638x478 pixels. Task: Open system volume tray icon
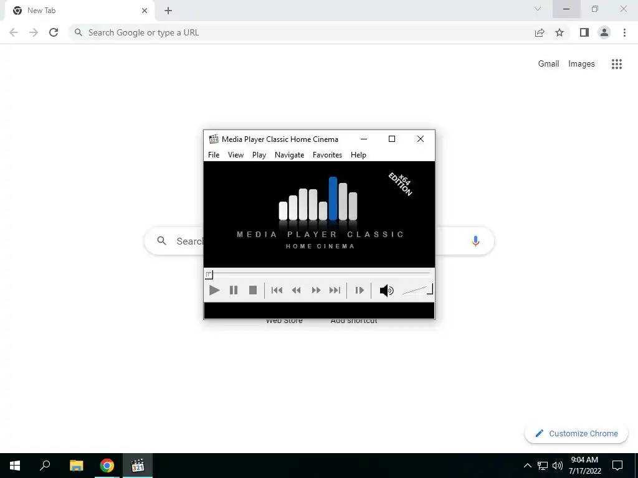pos(558,466)
